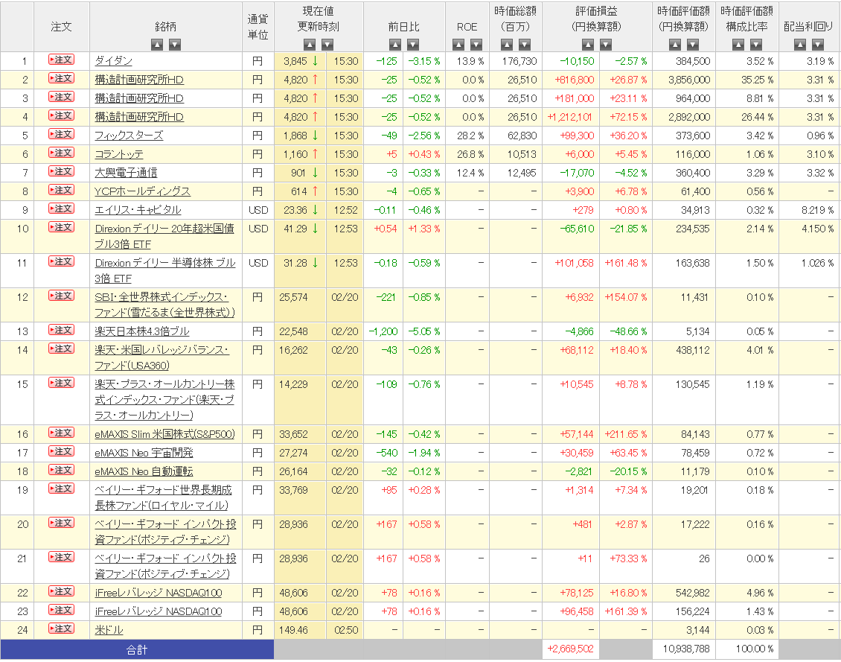Screen dimensions: 841x662
Task: Open eMAXIS Slim 米国株式(S&P500) link
Action: coord(164,434)
